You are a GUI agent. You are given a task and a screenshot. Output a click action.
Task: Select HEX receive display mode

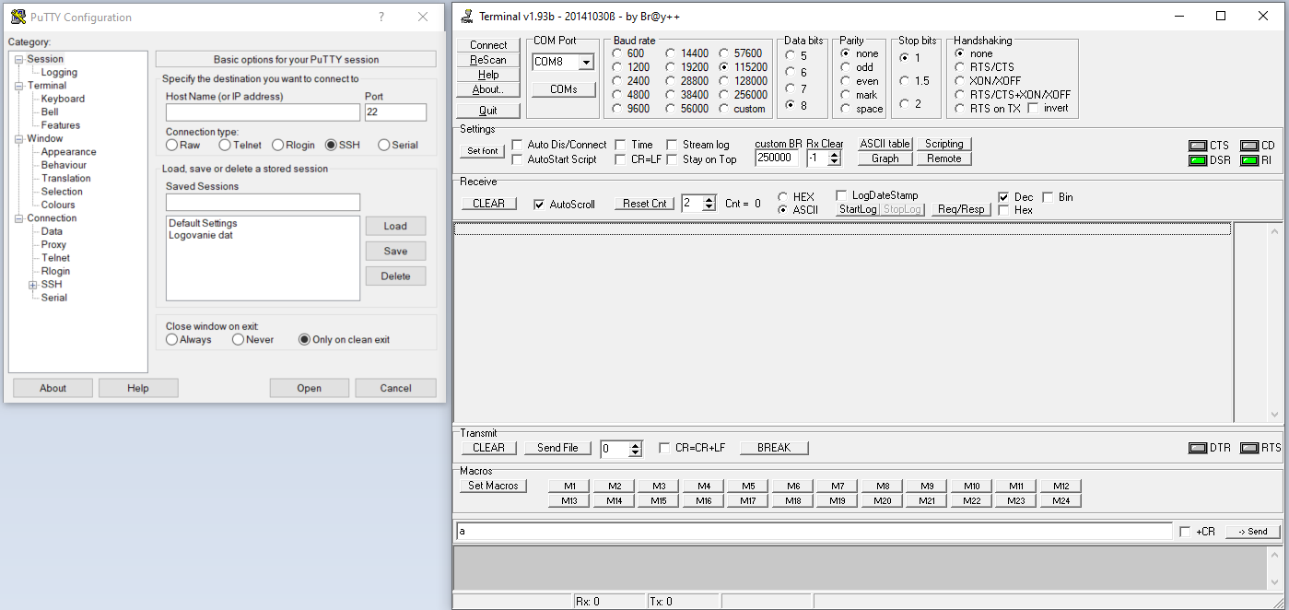coord(783,197)
